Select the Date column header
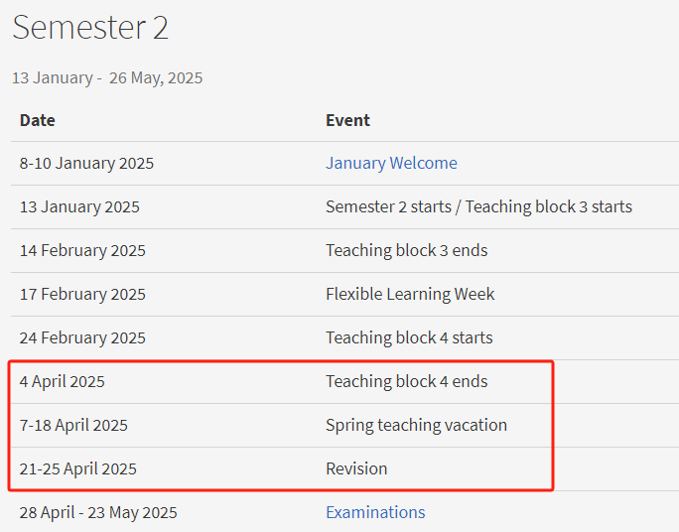The height and width of the screenshot is (532, 679). (x=38, y=120)
